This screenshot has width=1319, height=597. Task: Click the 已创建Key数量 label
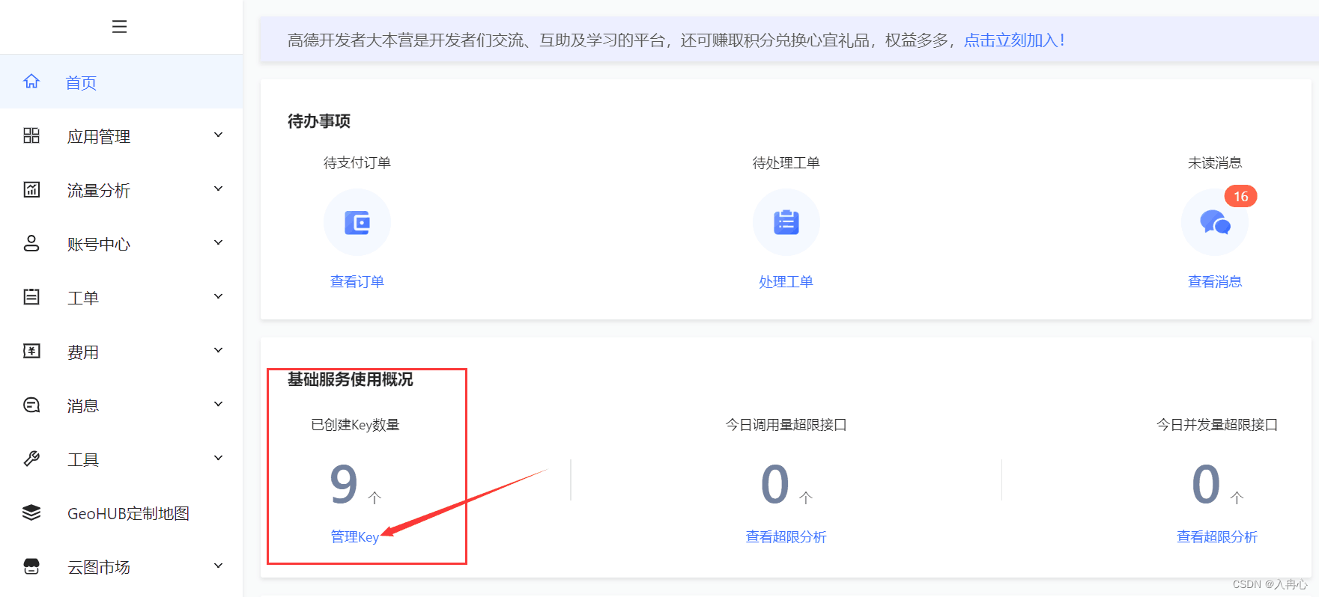pyautogui.click(x=355, y=424)
